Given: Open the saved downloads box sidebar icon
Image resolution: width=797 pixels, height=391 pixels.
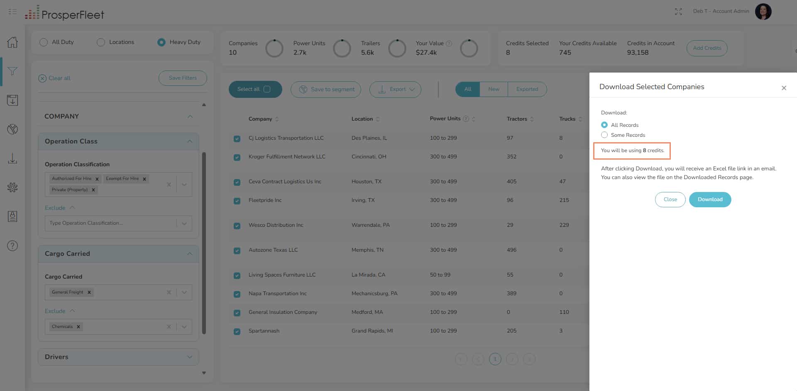Looking at the screenshot, I should coord(12,100).
